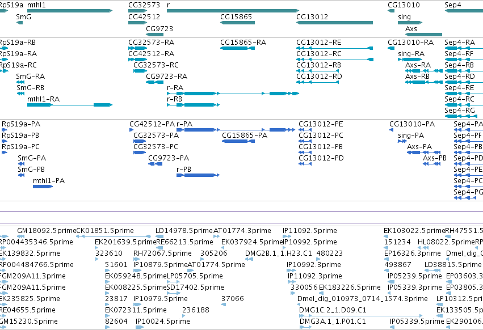Click the EP16326.3prime EST label

click(x=413, y=253)
